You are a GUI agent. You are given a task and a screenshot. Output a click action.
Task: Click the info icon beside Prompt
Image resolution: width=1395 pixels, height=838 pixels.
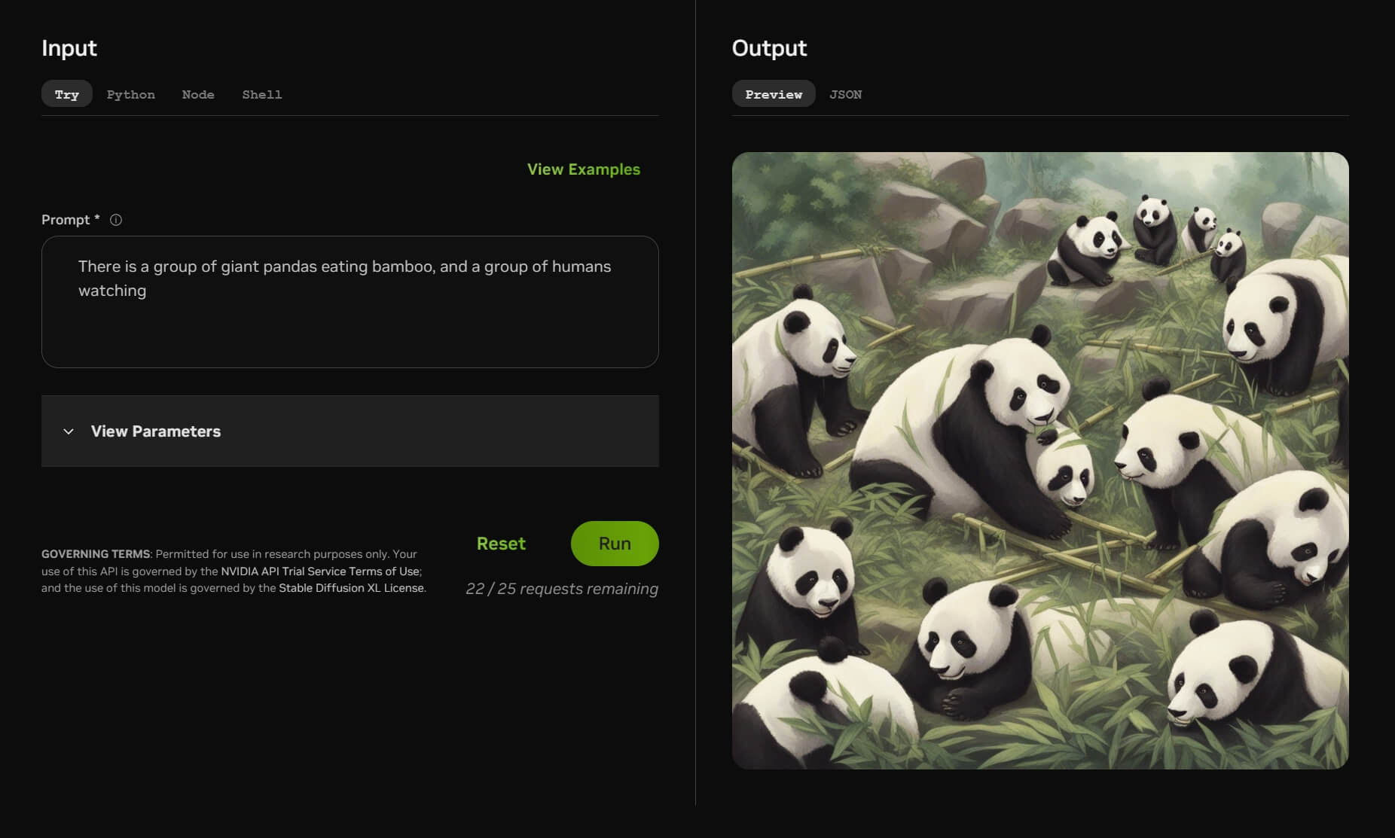pos(116,220)
